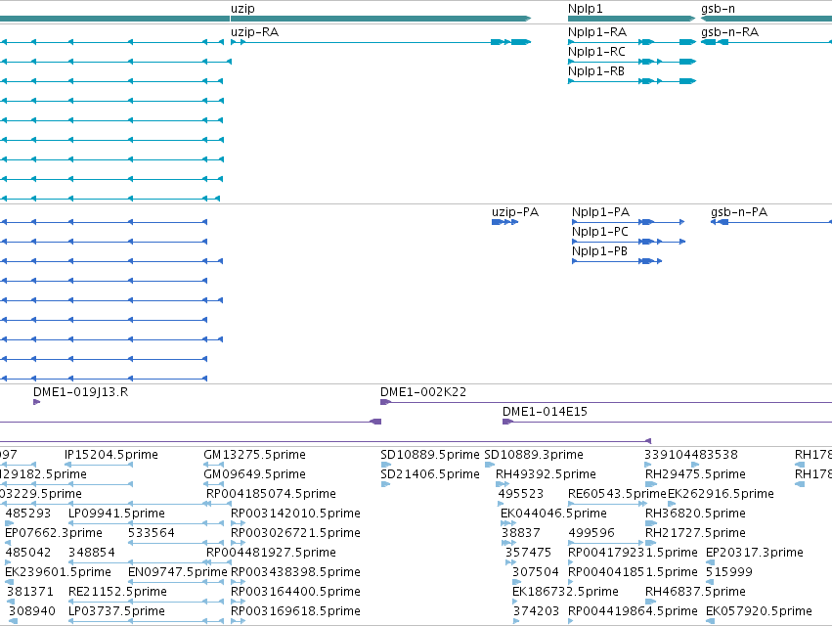This screenshot has height=626, width=832.
Task: Select the SD10889.5prime label
Action: (x=430, y=455)
